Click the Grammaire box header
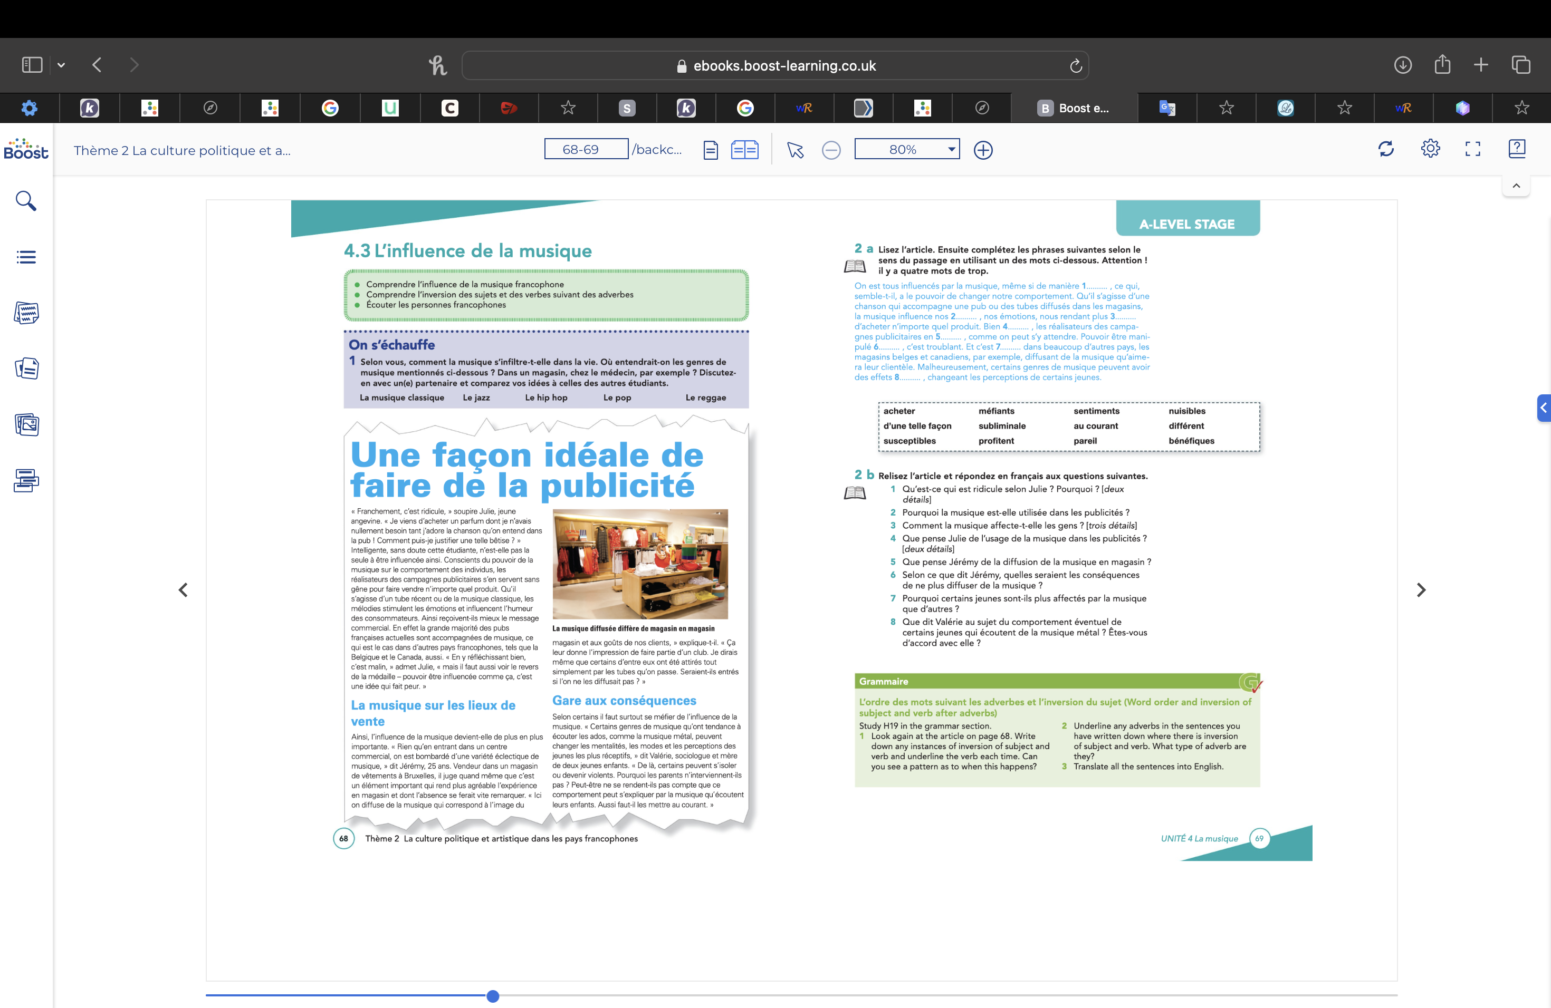 tap(1057, 681)
